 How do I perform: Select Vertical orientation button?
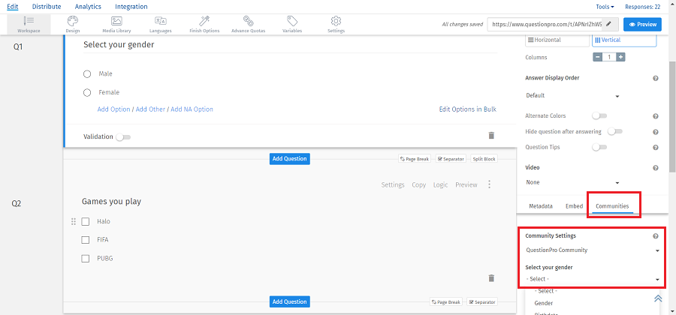pos(624,40)
